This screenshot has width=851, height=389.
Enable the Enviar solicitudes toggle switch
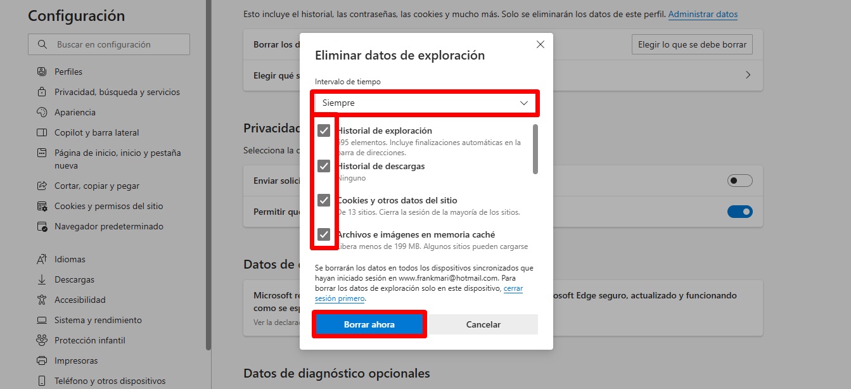coord(739,181)
